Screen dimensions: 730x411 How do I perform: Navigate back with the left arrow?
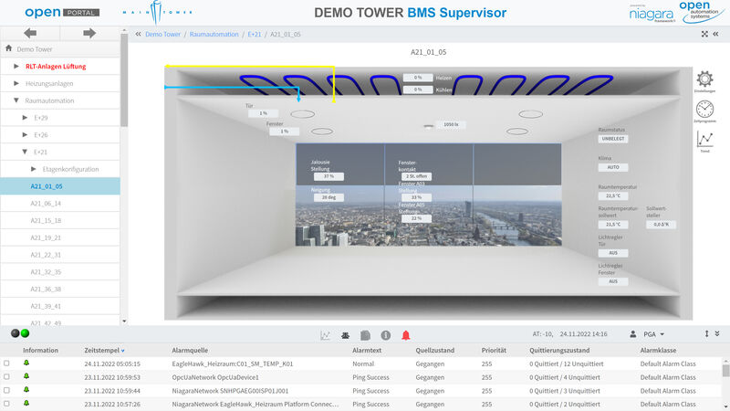30,33
